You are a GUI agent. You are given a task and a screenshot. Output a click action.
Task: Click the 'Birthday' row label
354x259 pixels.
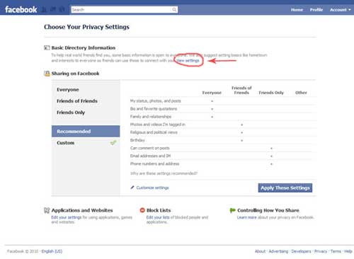[137, 140]
